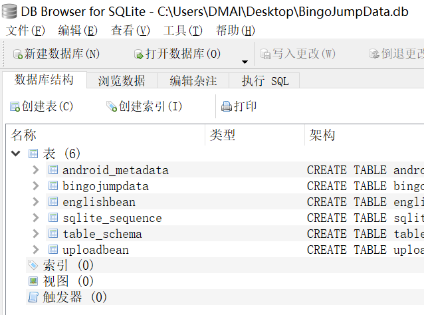
Task: Click the android_metadata table icon
Action: coord(53,169)
